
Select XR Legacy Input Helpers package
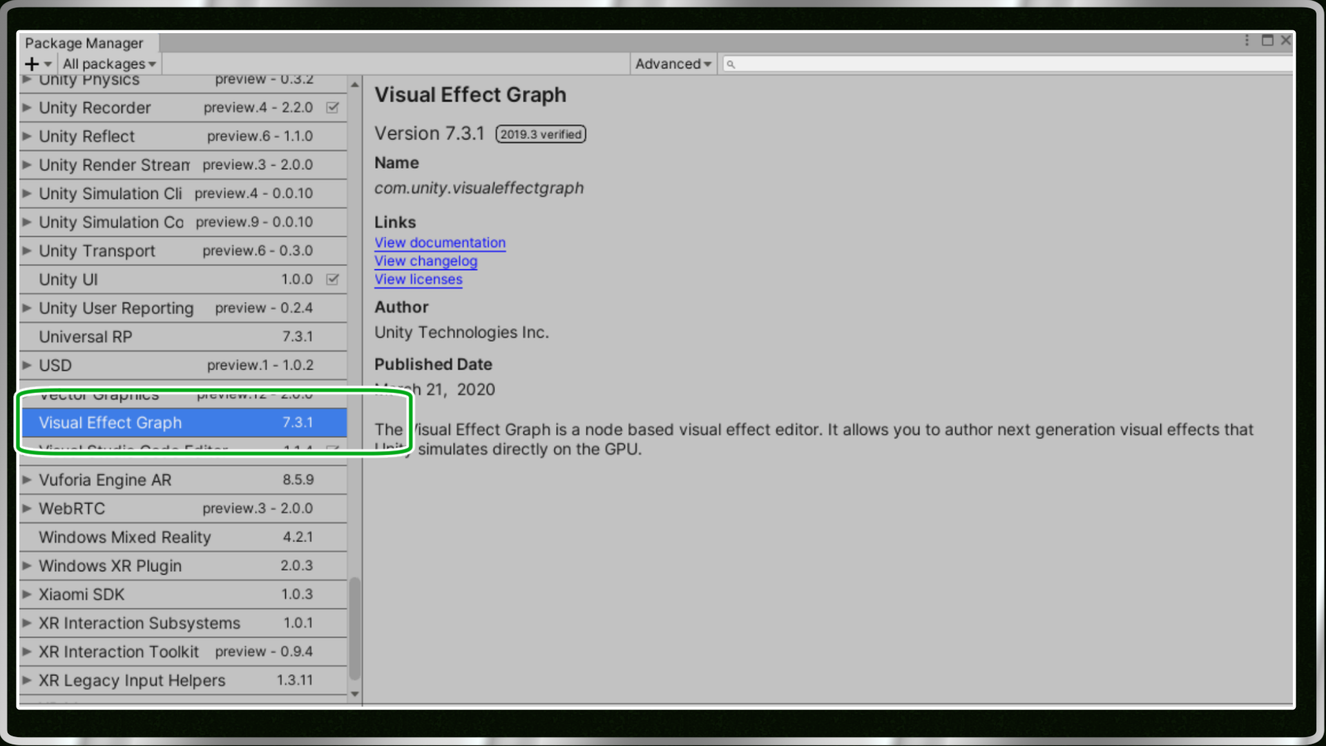coord(183,680)
